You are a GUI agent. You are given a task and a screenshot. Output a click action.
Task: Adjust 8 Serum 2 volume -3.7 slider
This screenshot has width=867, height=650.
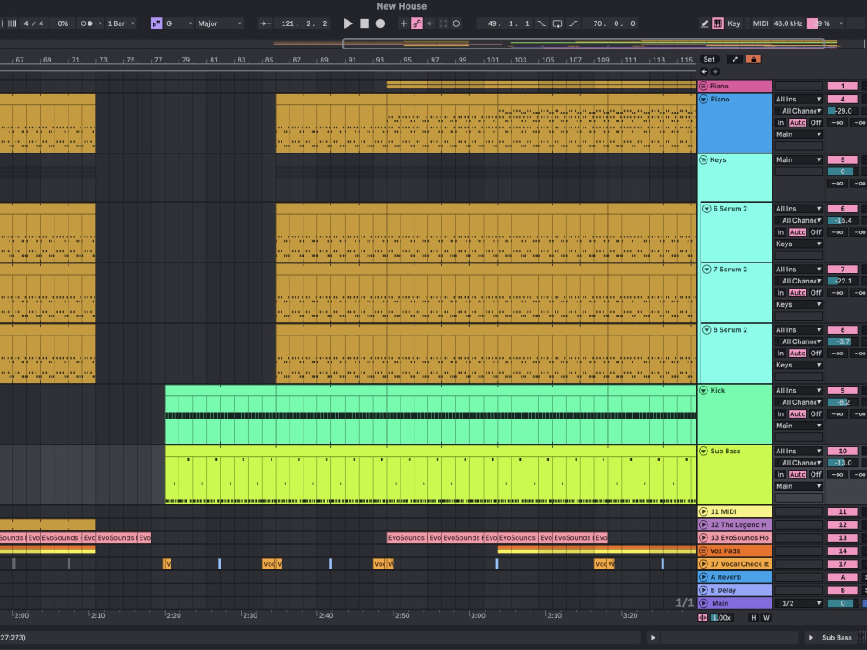843,341
